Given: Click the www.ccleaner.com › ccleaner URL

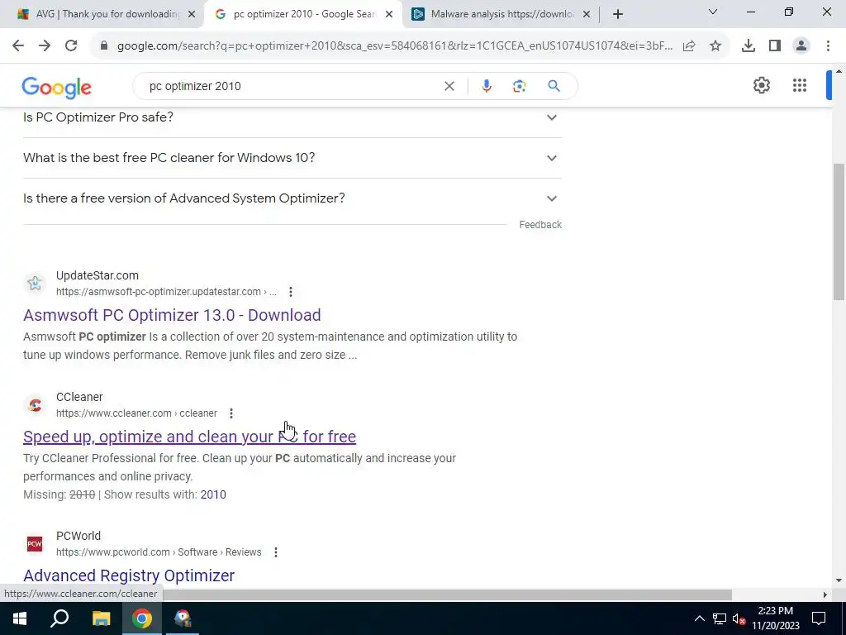Looking at the screenshot, I should [136, 413].
